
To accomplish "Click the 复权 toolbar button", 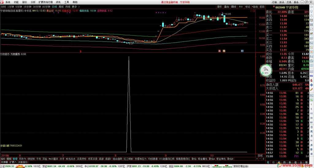I will [220, 7].
